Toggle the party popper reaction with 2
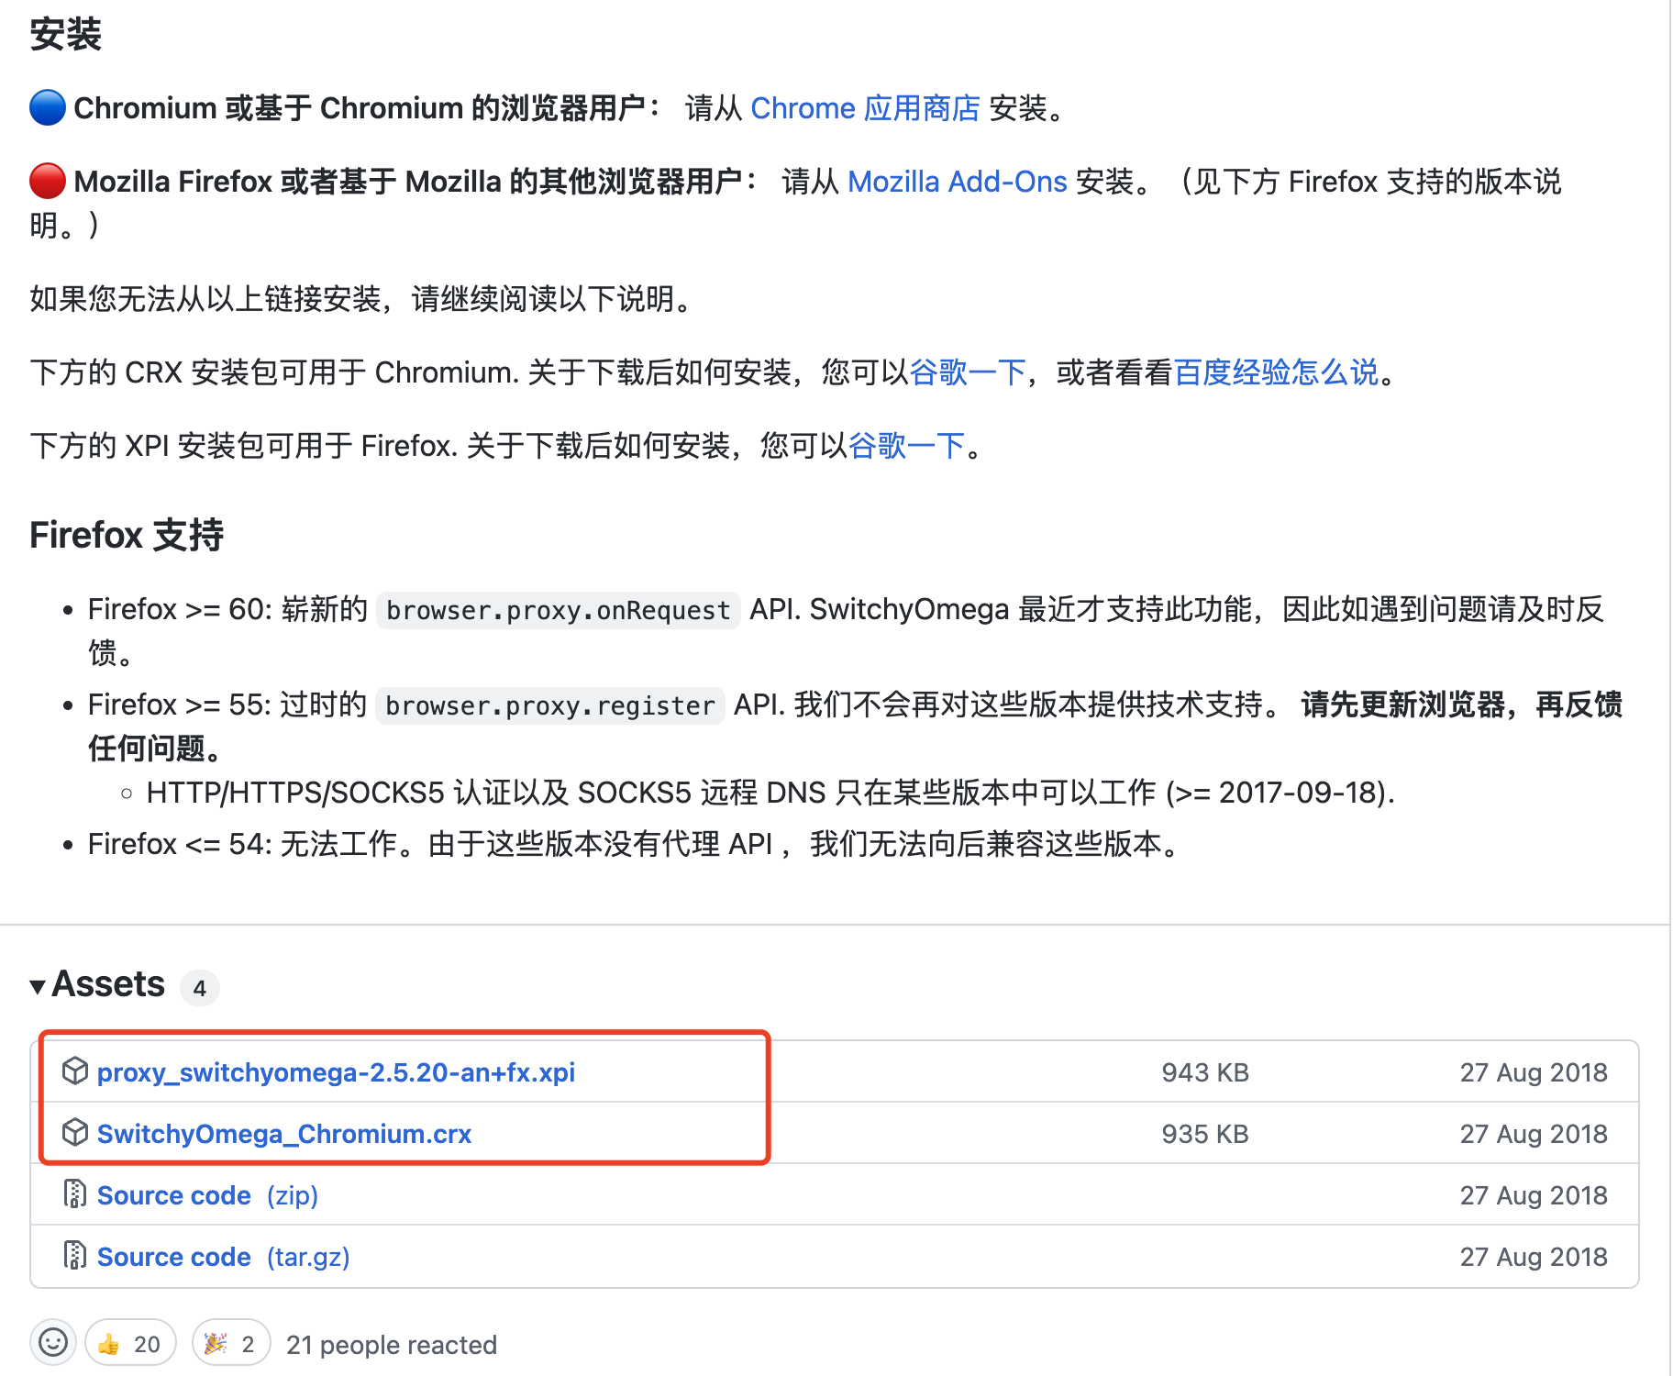 click(x=230, y=1343)
